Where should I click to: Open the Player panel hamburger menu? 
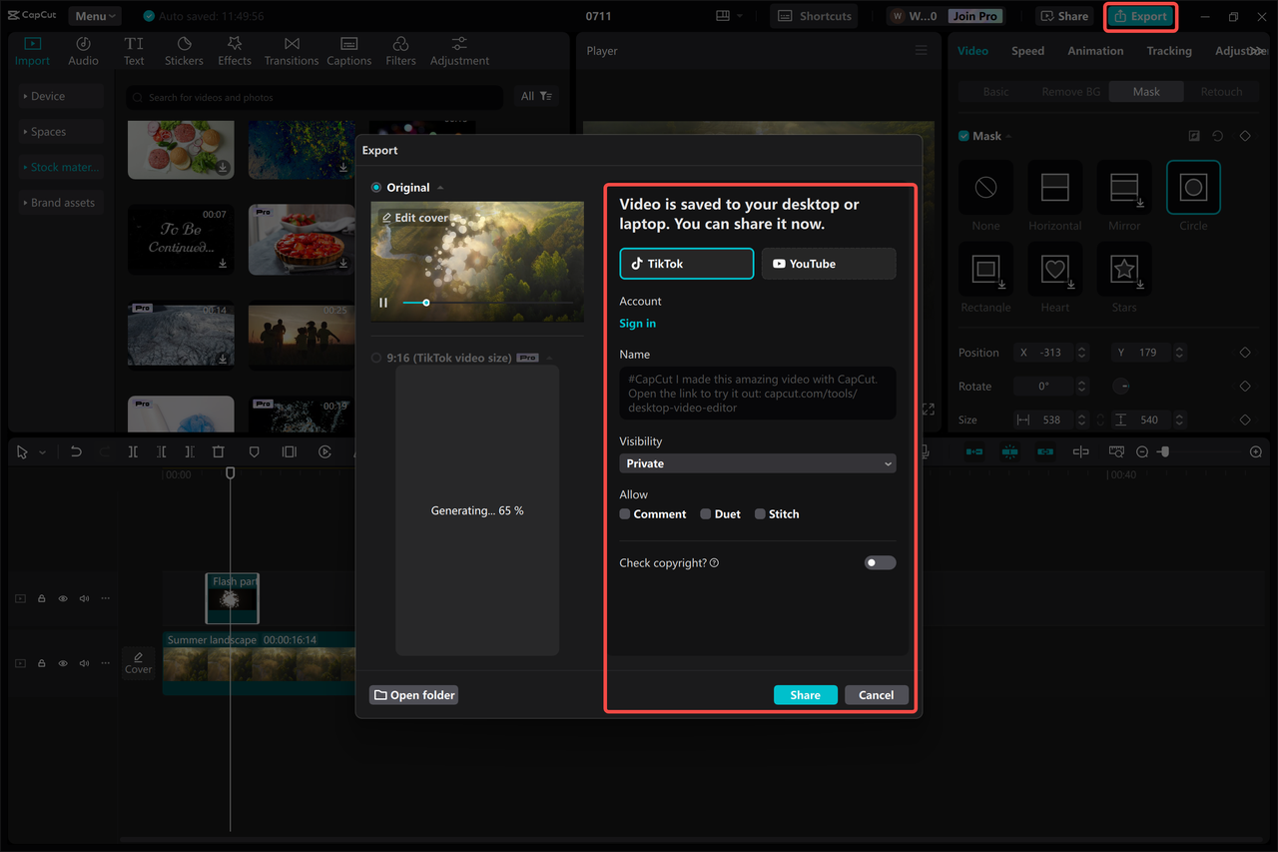[x=921, y=51]
